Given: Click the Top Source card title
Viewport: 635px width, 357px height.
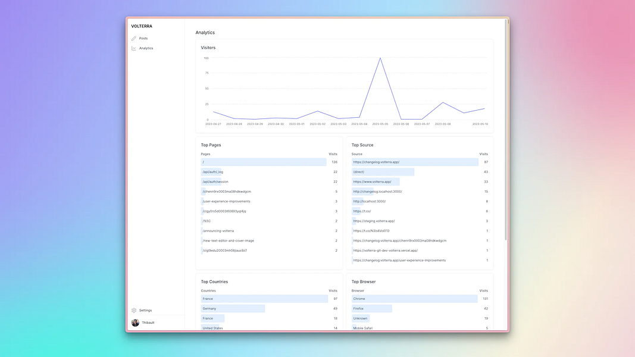Looking at the screenshot, I should click(x=362, y=145).
